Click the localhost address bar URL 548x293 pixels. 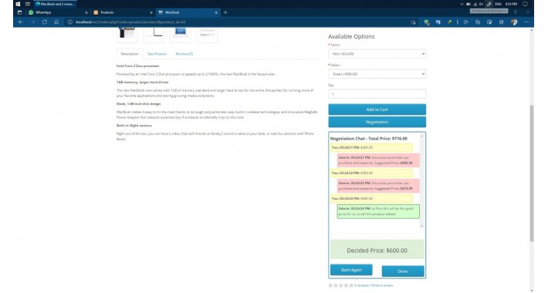coord(130,22)
